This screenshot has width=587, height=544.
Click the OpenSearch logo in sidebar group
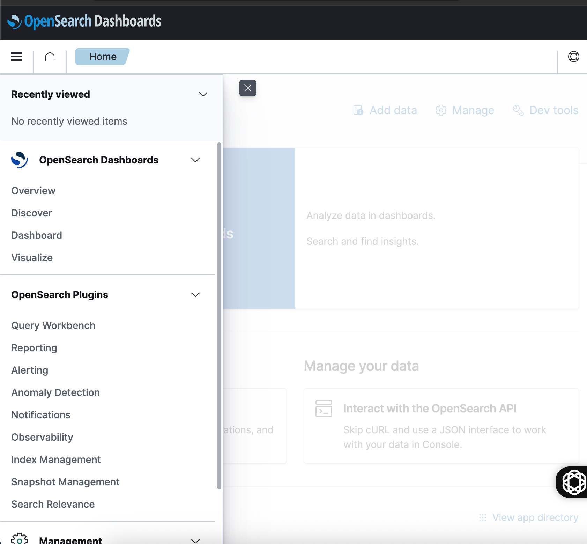point(20,160)
